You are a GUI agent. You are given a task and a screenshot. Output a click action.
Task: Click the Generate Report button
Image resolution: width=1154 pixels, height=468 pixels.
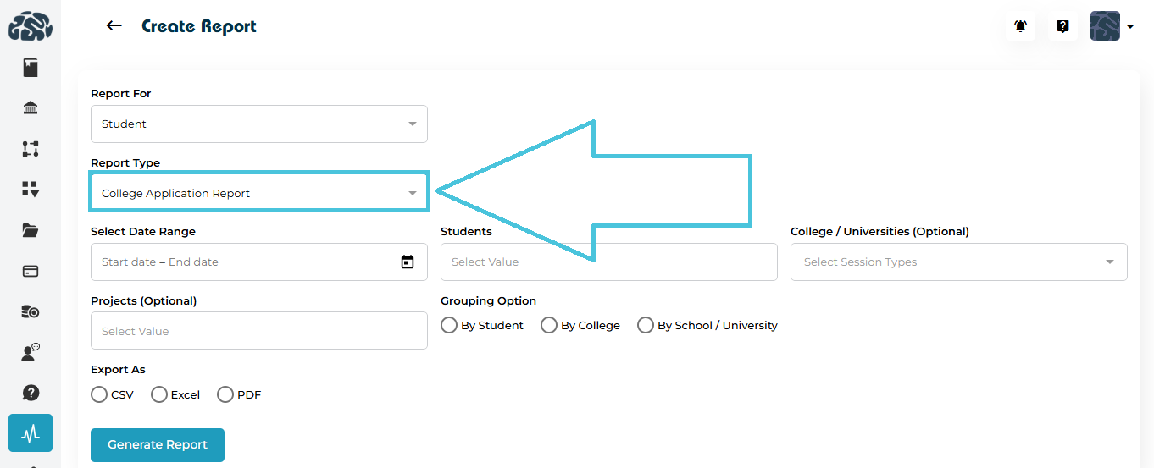[x=158, y=445]
